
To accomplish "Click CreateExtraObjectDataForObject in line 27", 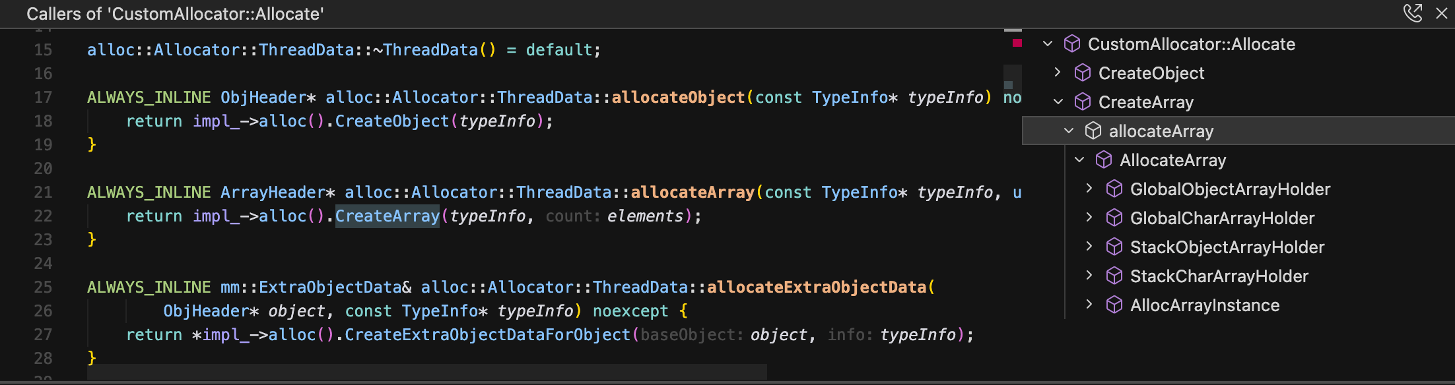I will 487,335.
